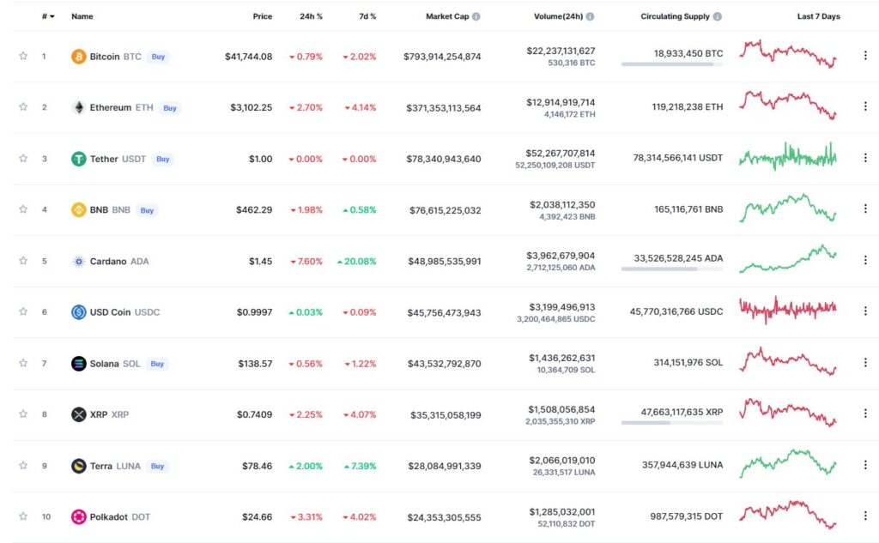This screenshot has width=879, height=543.
Task: Sort the table by Price column
Action: (x=263, y=17)
